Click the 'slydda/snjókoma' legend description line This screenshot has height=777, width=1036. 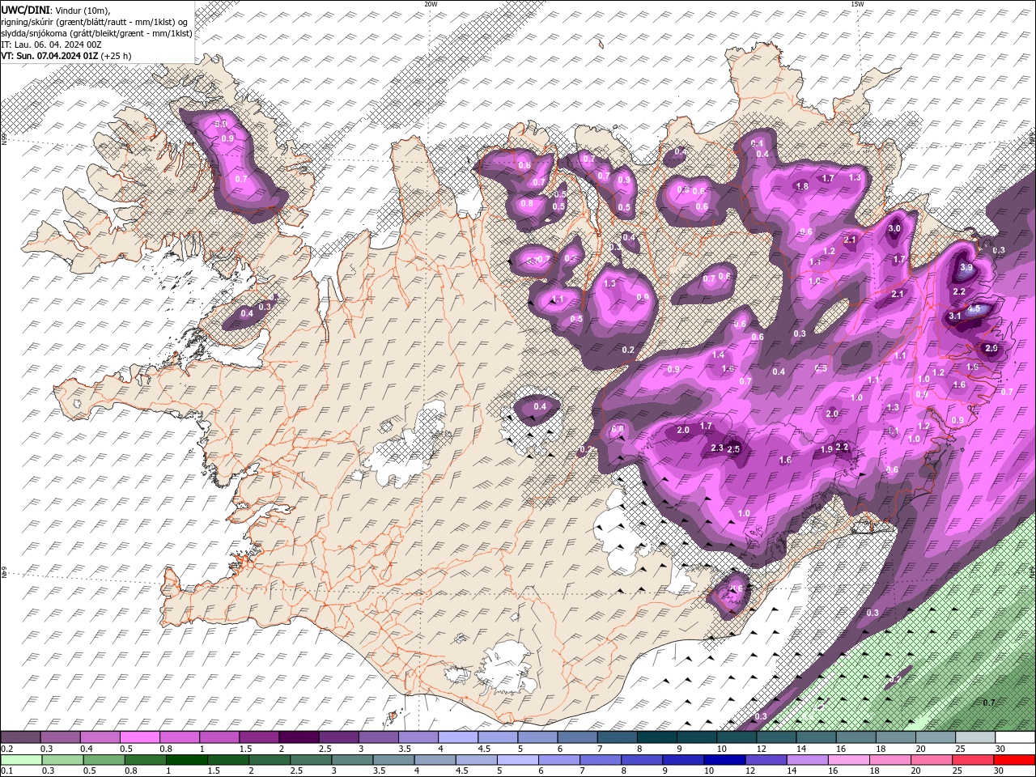point(96,33)
